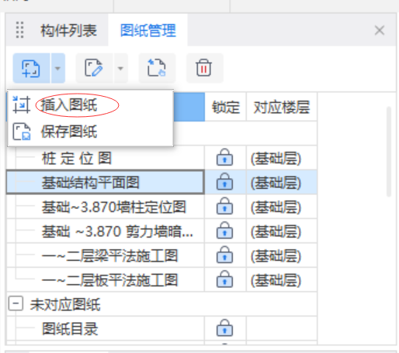Toggle lock for 一~二层梁平法施工图
This screenshot has width=399, height=353.
[x=224, y=255]
